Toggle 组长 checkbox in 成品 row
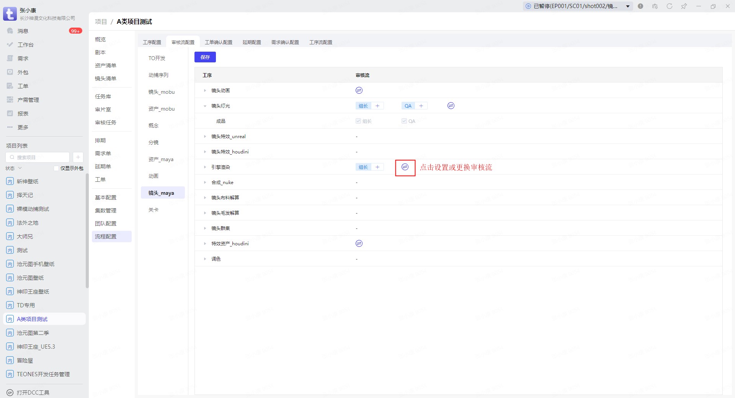The width and height of the screenshot is (735, 398). [x=358, y=121]
